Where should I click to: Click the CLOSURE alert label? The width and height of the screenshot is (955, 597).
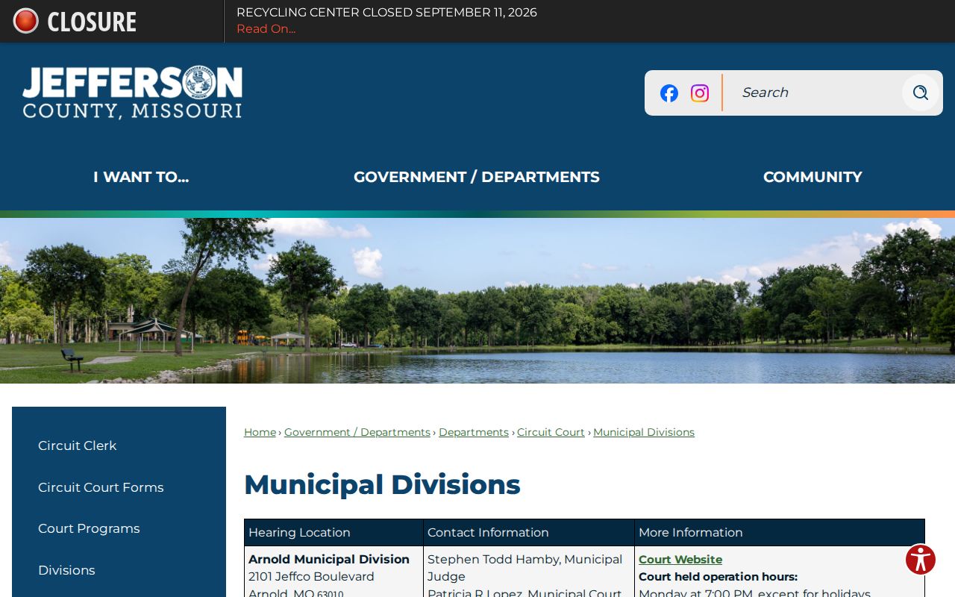(x=92, y=22)
